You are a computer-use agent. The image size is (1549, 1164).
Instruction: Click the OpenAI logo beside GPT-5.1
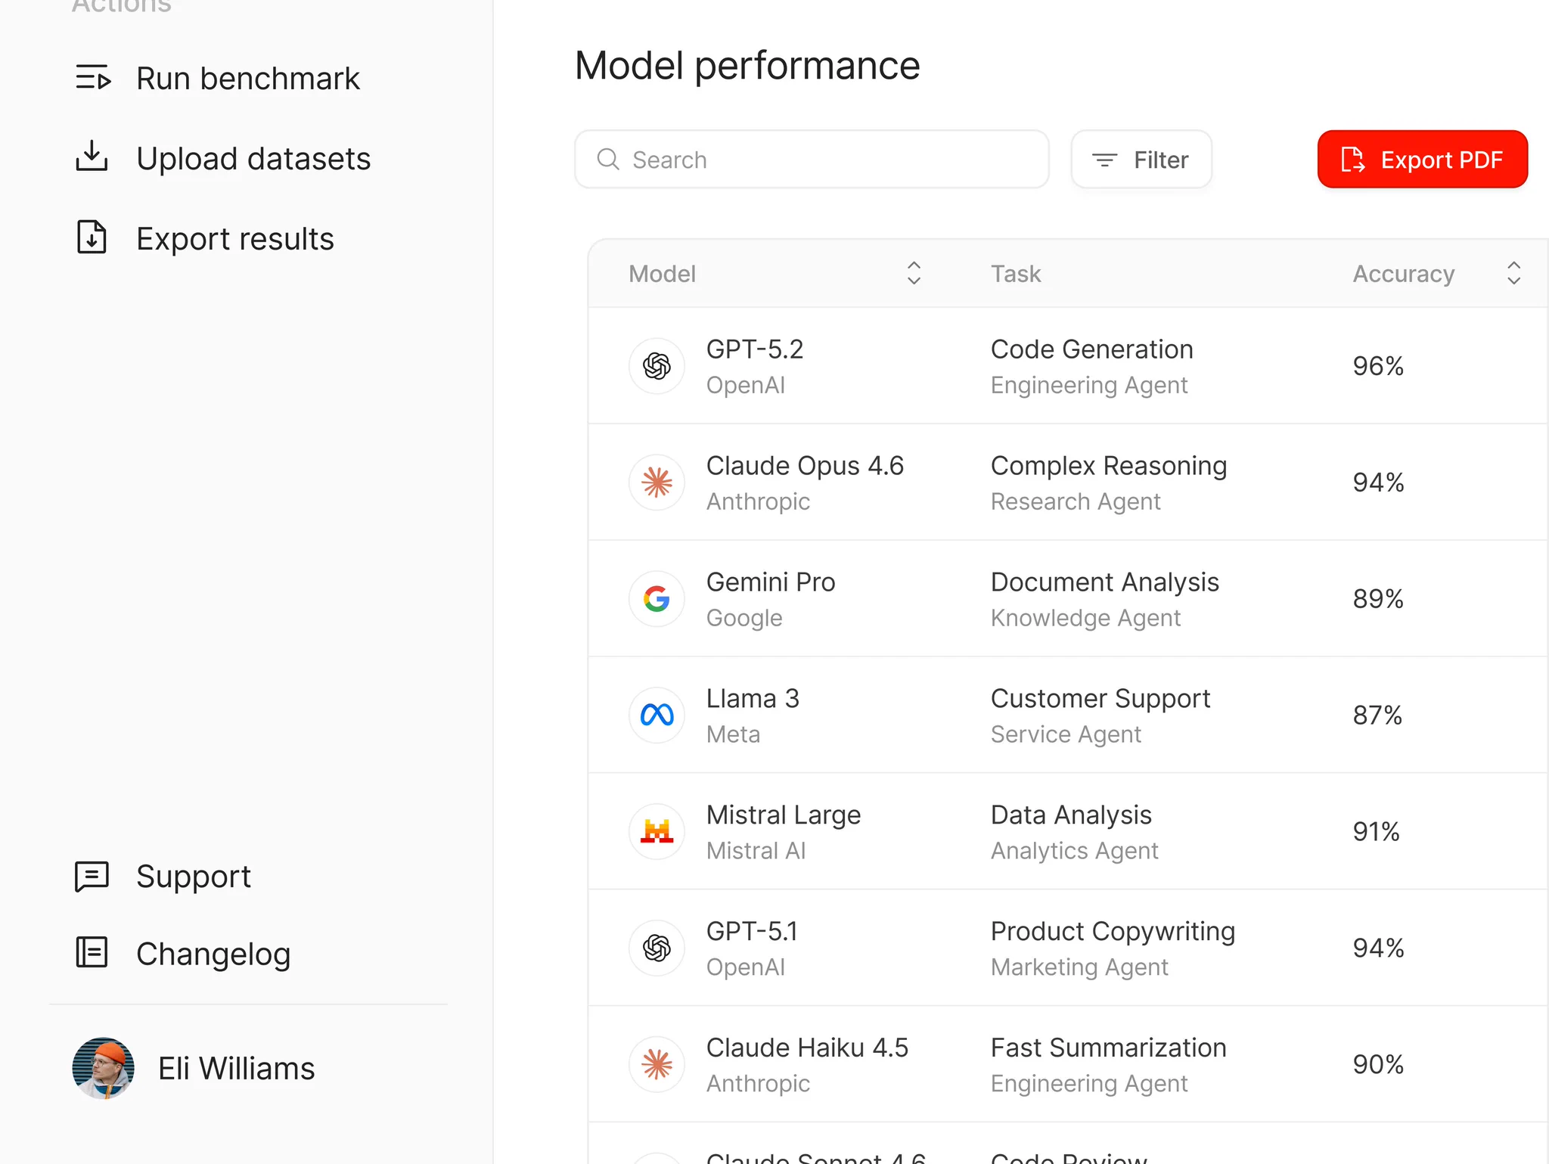[657, 948]
